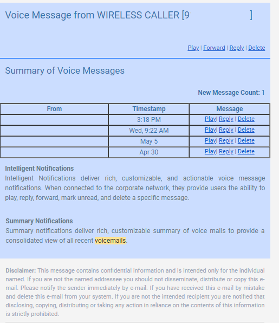
Task: Delete the Wed, 9:22 AM message
Action: point(246,130)
